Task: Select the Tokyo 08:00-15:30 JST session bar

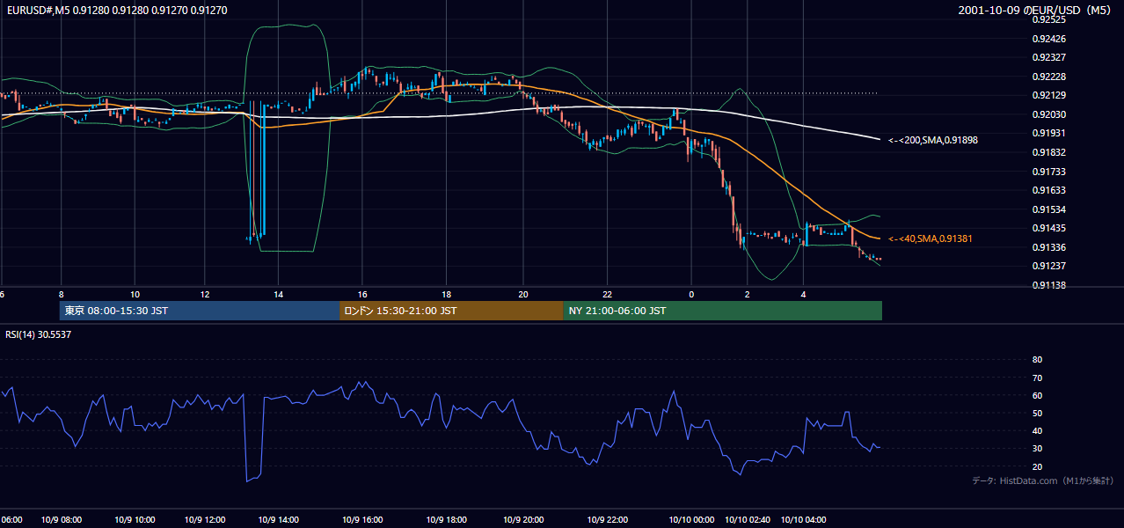Action: pyautogui.click(x=200, y=311)
